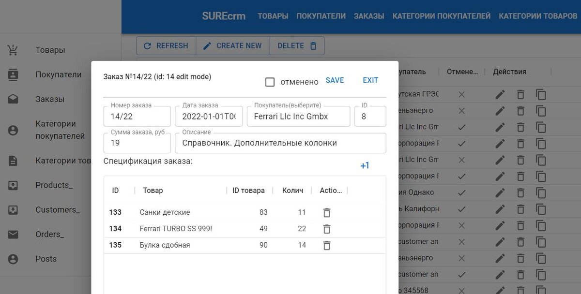Delete spec row Санки детские via trash icon
Viewport: 581px width, 294px height.
[x=327, y=212]
